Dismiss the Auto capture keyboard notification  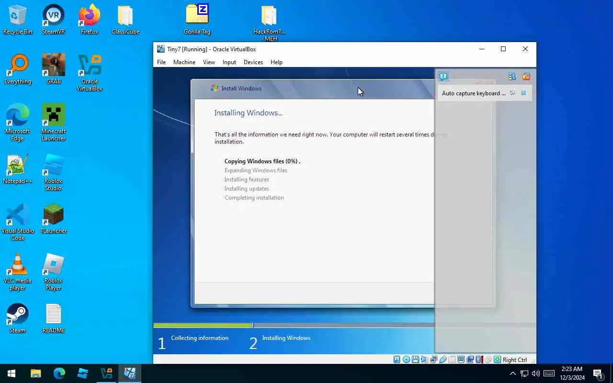point(523,93)
